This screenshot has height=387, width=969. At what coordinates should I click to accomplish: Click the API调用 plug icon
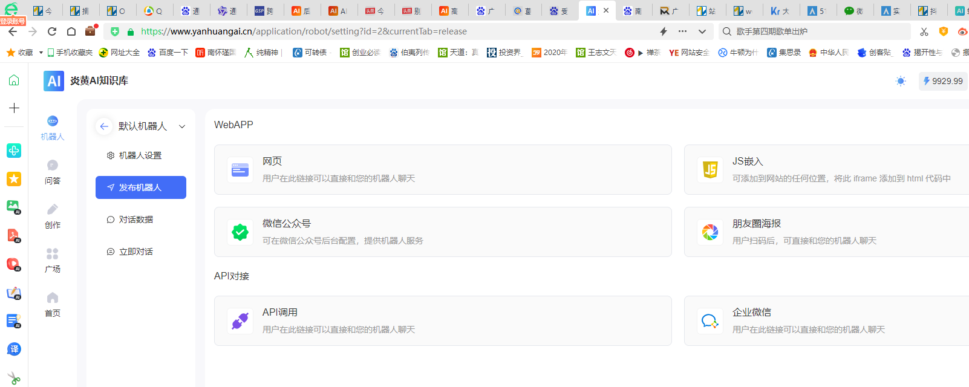[x=240, y=321]
